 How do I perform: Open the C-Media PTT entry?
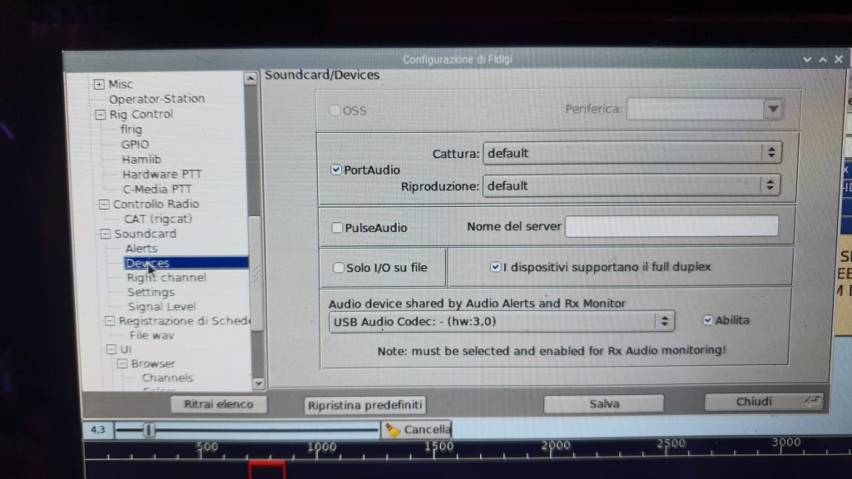157,190
